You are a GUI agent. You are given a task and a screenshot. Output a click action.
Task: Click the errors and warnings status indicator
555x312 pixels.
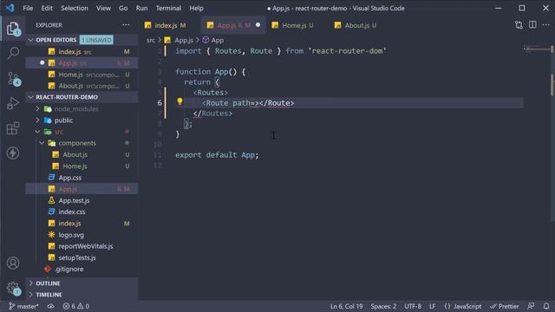coord(75,306)
